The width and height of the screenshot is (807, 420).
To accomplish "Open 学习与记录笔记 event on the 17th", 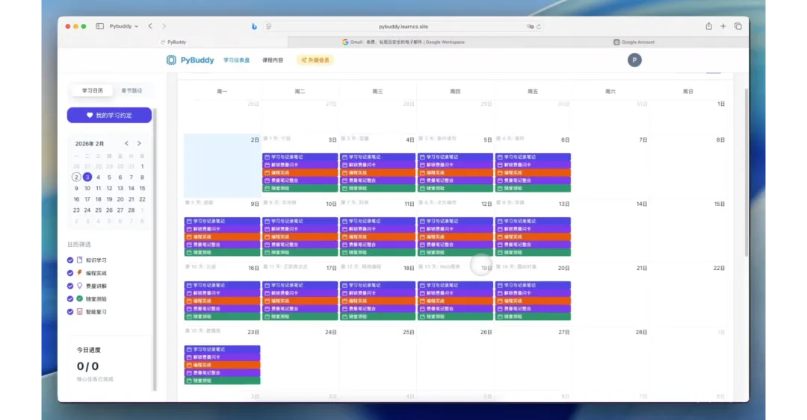I will click(x=300, y=285).
